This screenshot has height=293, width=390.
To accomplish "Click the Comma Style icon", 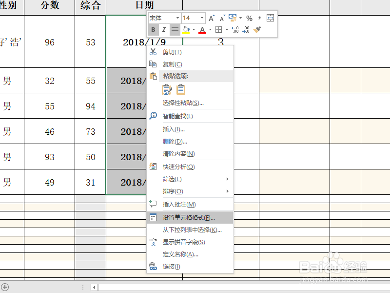I will 258,18.
